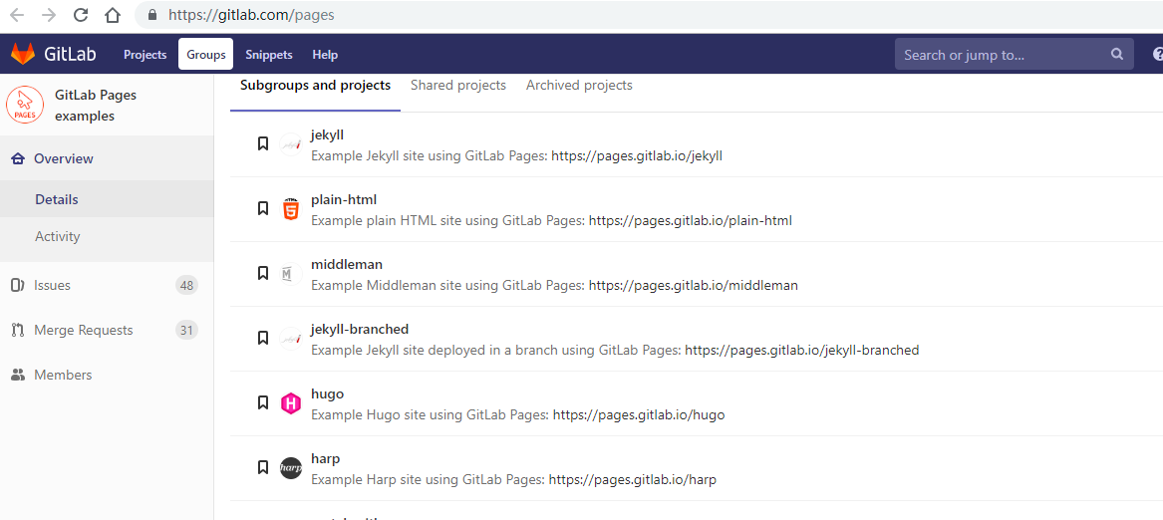Switch to Archived projects tab
1163x520 pixels.
(579, 86)
